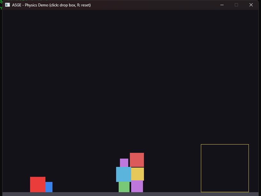Click the window title text "ASGE - Physics Demo"
The height and width of the screenshot is (196, 261).
(x=30, y=5)
